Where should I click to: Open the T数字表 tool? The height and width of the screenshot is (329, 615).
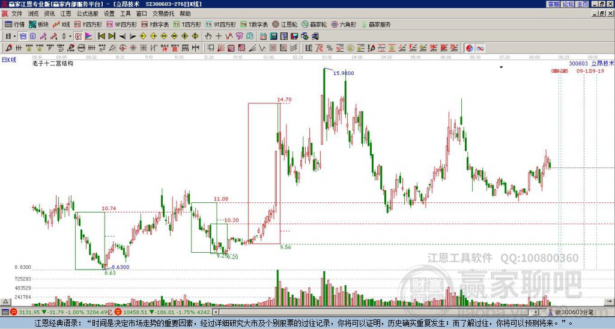click(x=254, y=24)
